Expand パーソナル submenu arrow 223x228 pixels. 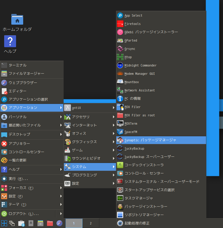(x=61, y=117)
